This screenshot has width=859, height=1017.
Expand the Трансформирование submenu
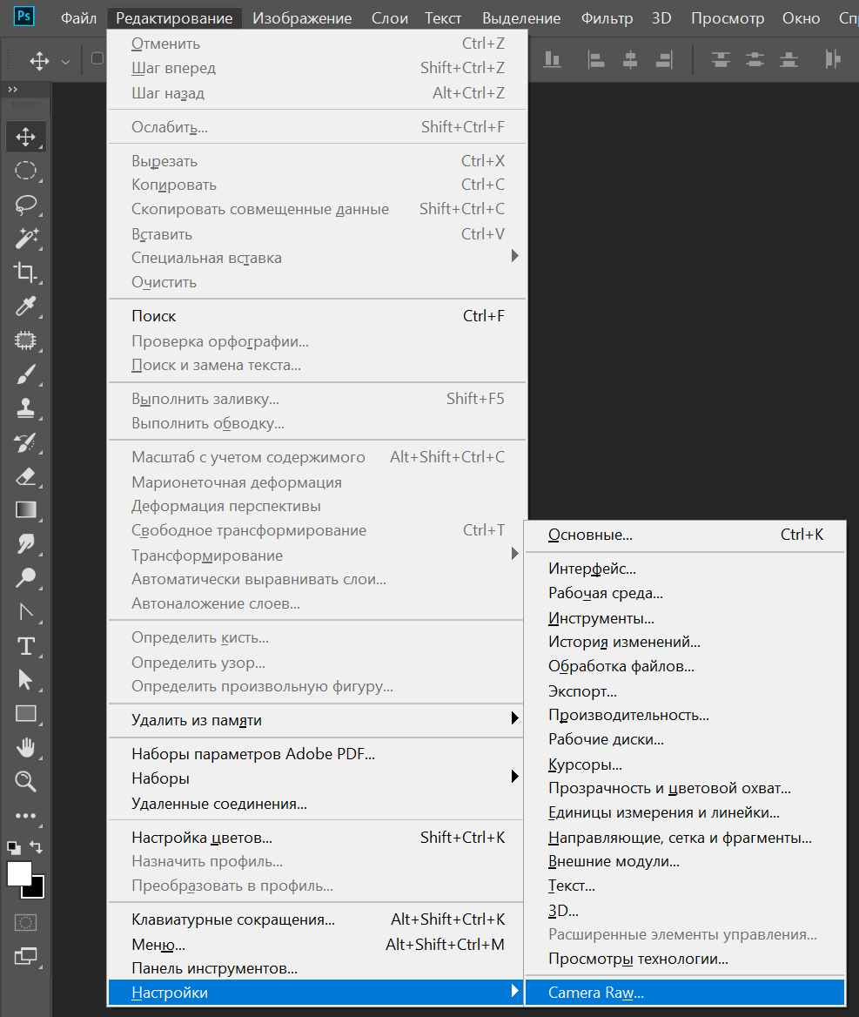[514, 553]
